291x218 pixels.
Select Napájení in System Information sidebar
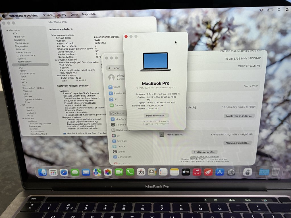click(30, 65)
